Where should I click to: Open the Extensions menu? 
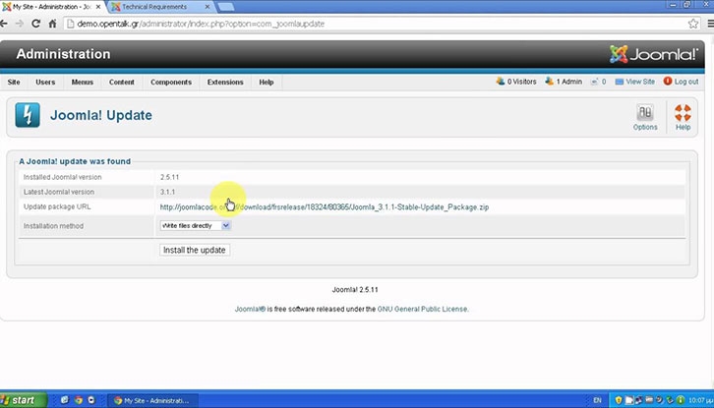(225, 82)
